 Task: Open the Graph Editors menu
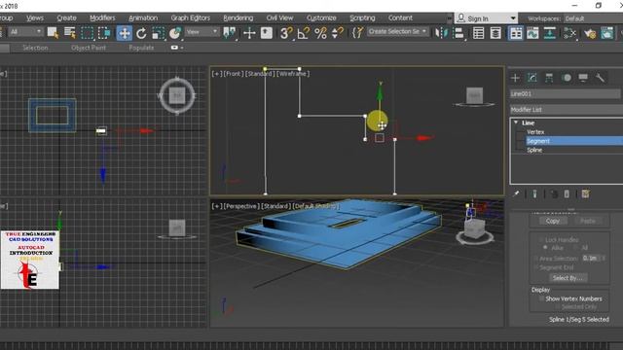pos(191,17)
